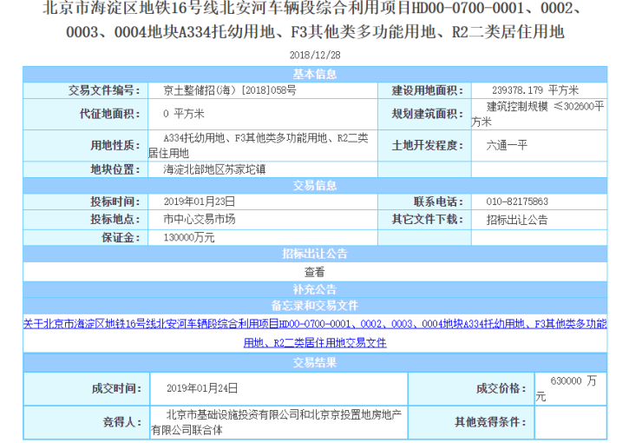
Task: Click the location value 海淀北部地区苏家坨镇
Action: [x=213, y=169]
